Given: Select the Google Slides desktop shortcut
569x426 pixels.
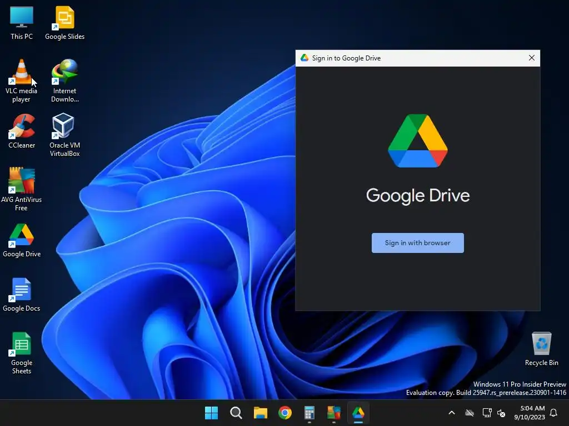Looking at the screenshot, I should coord(64,23).
